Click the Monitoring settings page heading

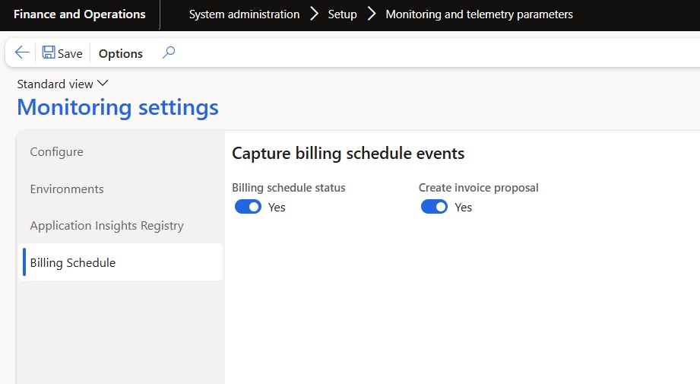[118, 108]
